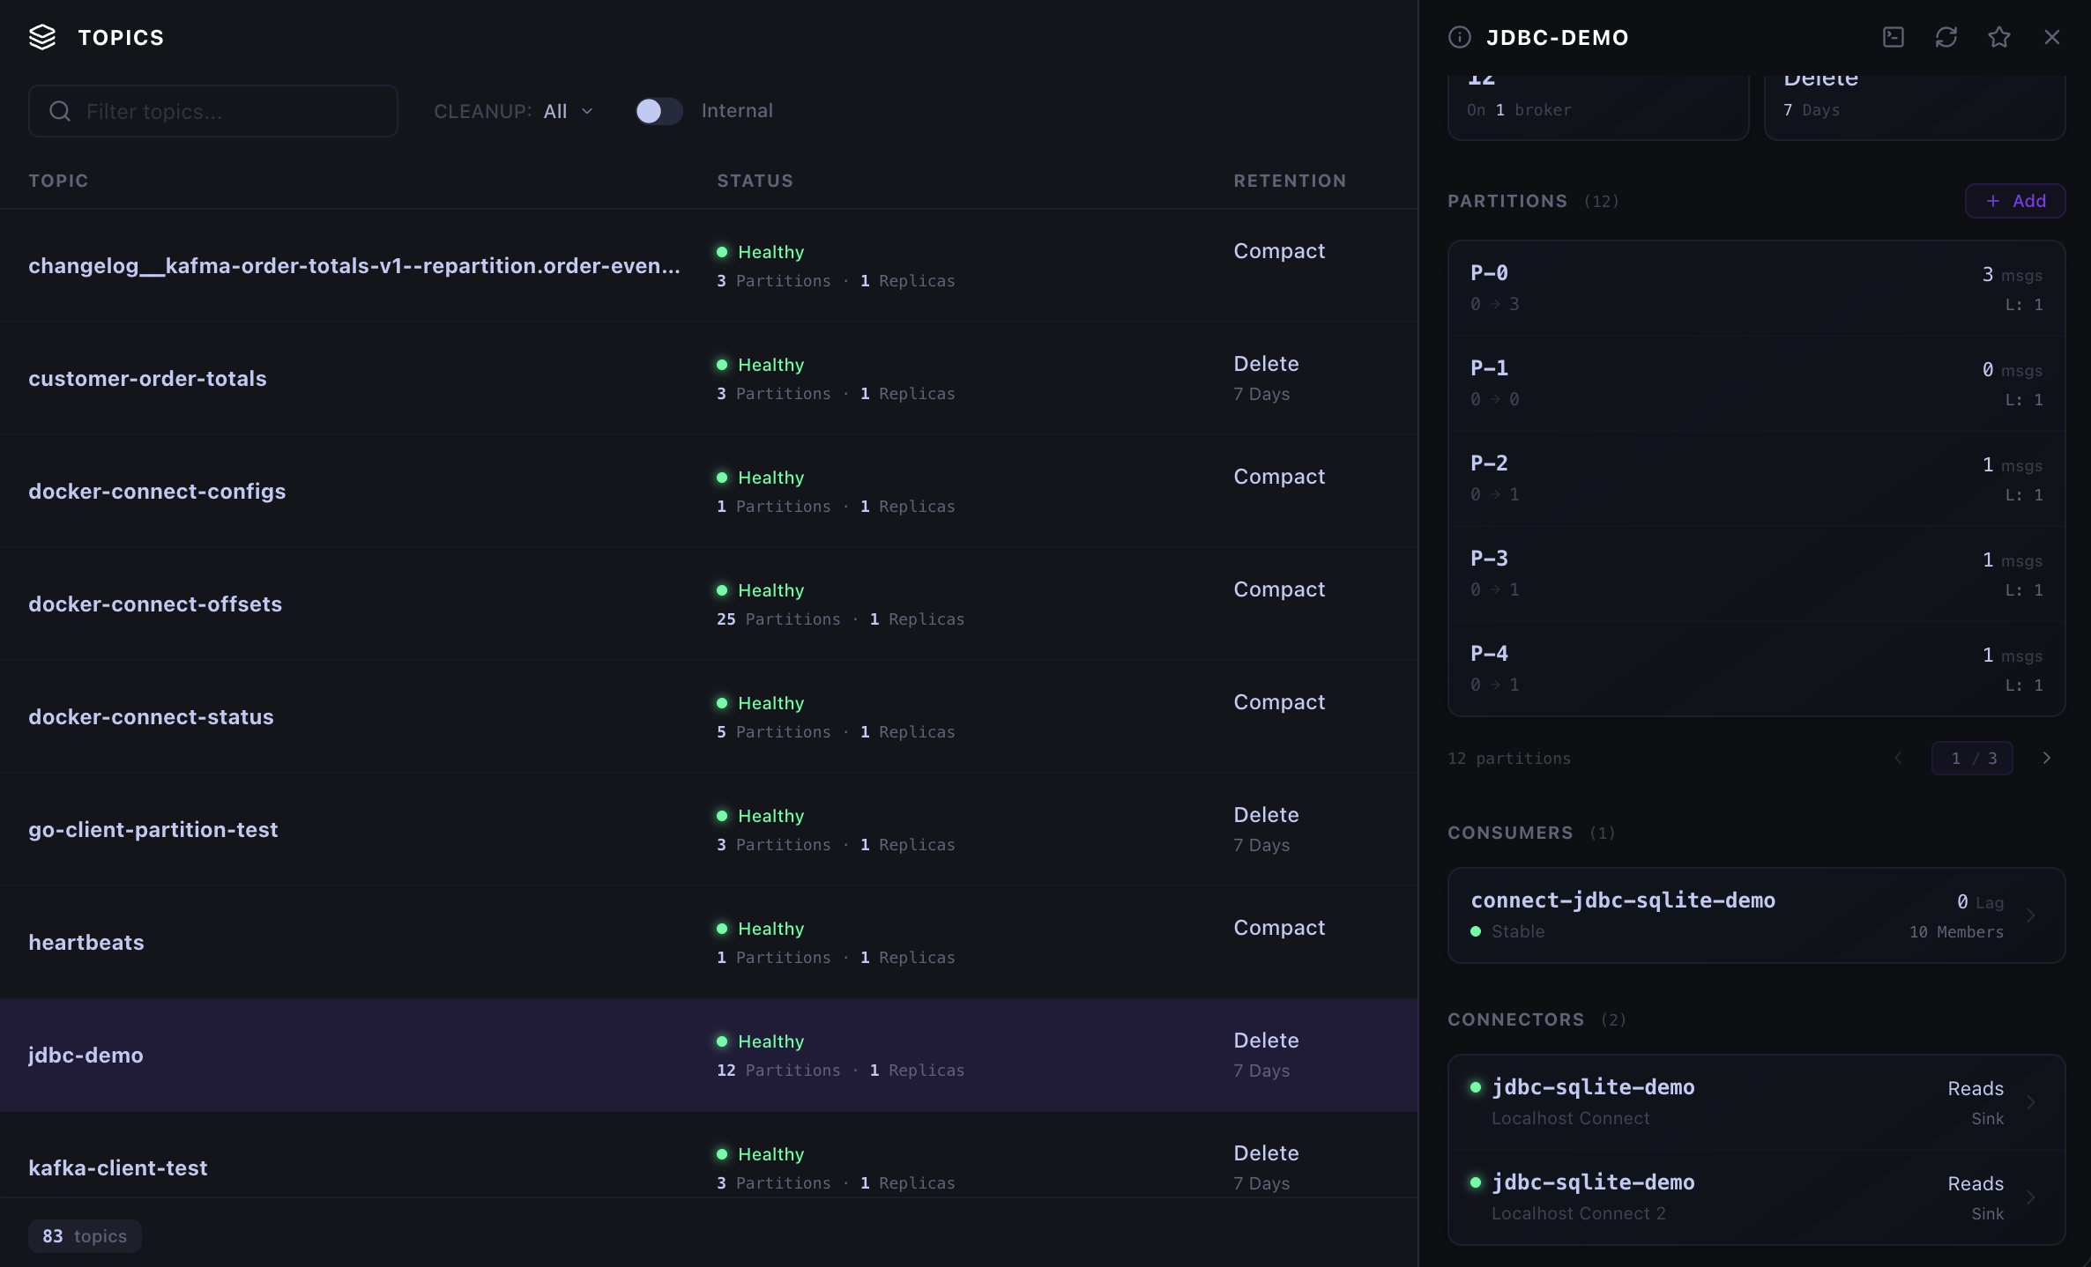Go to next partitions page
The height and width of the screenshot is (1267, 2091).
[x=2047, y=758]
